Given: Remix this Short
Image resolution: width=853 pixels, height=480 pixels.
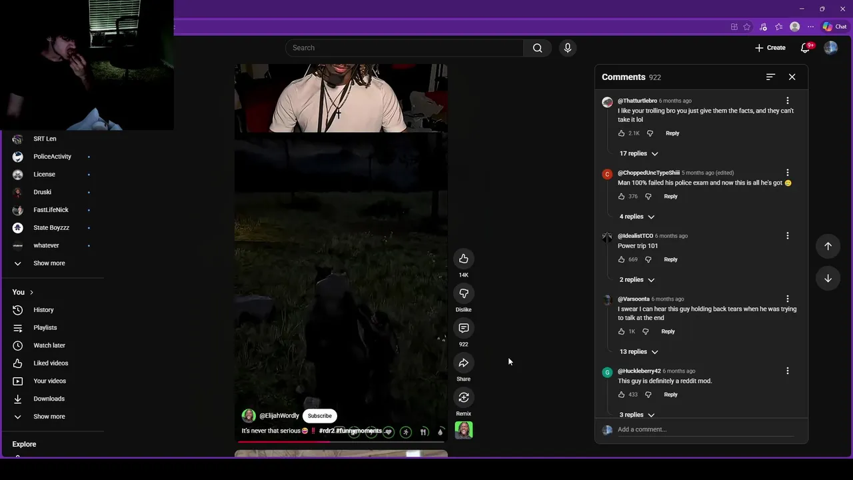Looking at the screenshot, I should point(464,397).
